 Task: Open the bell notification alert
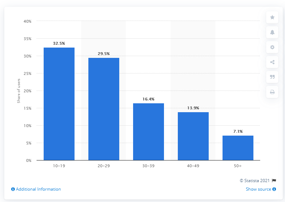[x=272, y=32]
